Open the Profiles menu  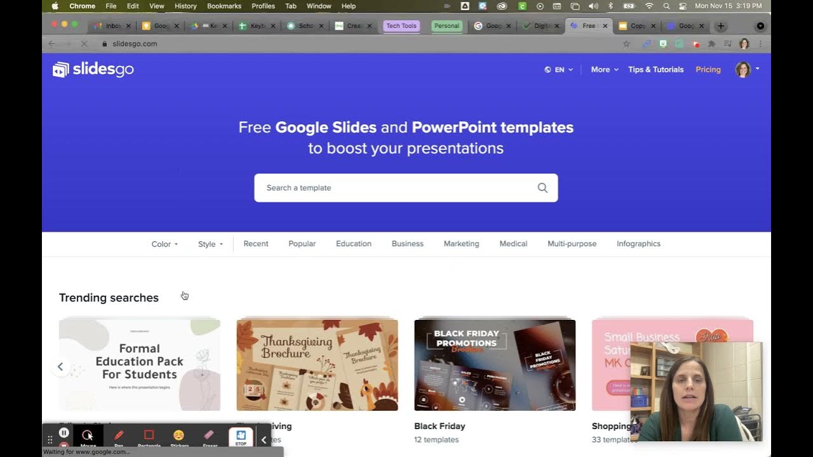[263, 6]
